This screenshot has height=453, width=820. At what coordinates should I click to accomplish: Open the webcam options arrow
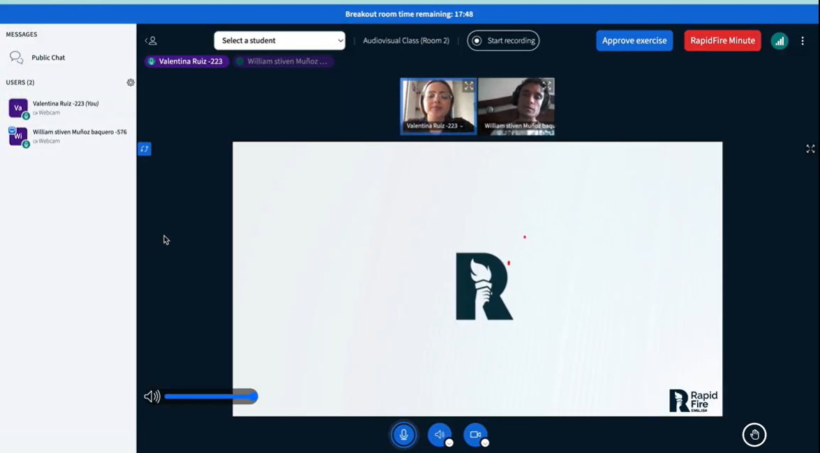[485, 443]
